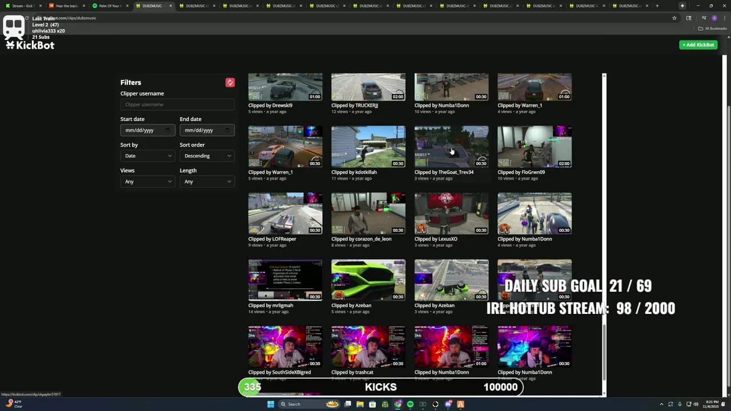The height and width of the screenshot is (411, 731).
Task: Open the All Bookmarks folder
Action: click(x=712, y=28)
